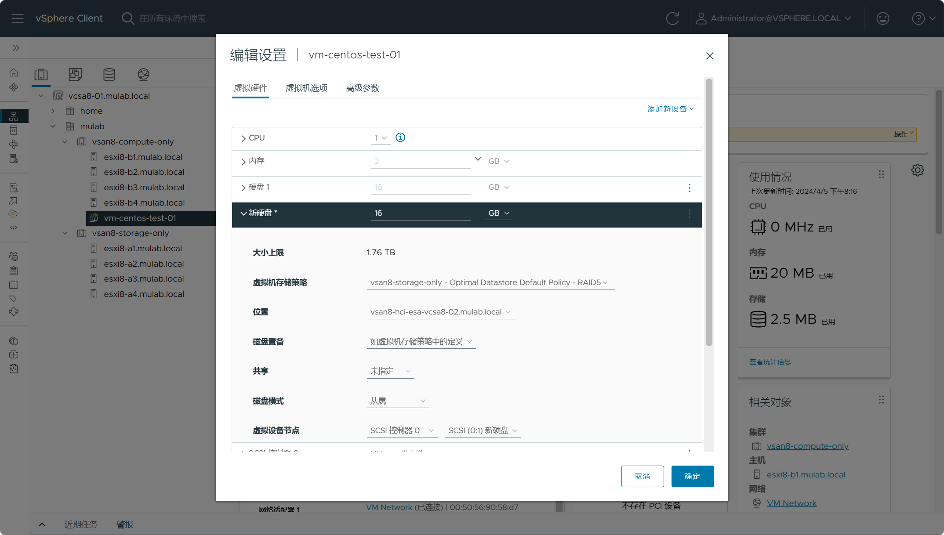Viewport: 944px width, 535px height.
Task: Select the inventory icon in sidebar
Action: coord(14,116)
